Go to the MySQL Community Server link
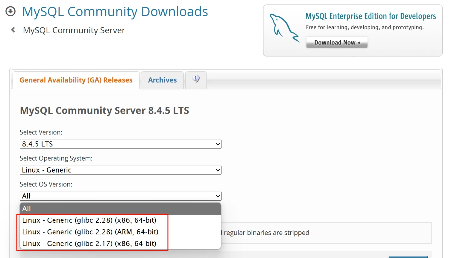Image resolution: width=457 pixels, height=258 pixels. pyautogui.click(x=74, y=30)
